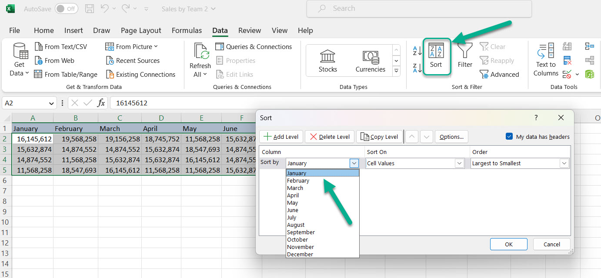601x278 pixels.
Task: Switch to the Page Layout tab
Action: pyautogui.click(x=141, y=30)
